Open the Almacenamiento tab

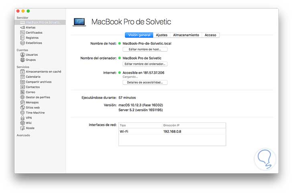click(x=183, y=35)
